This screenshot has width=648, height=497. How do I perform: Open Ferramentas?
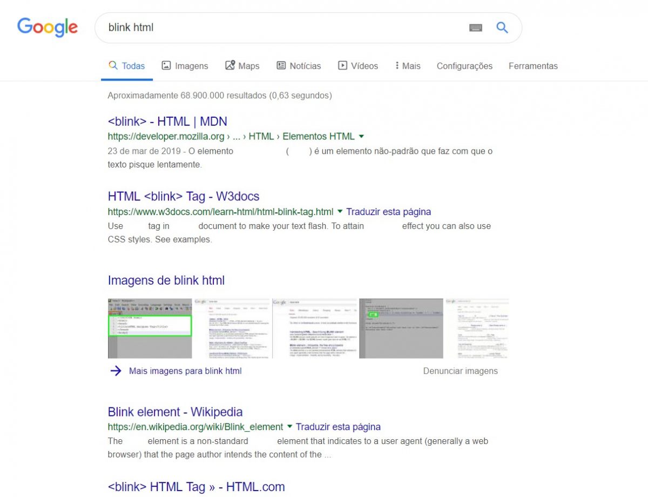pos(533,66)
